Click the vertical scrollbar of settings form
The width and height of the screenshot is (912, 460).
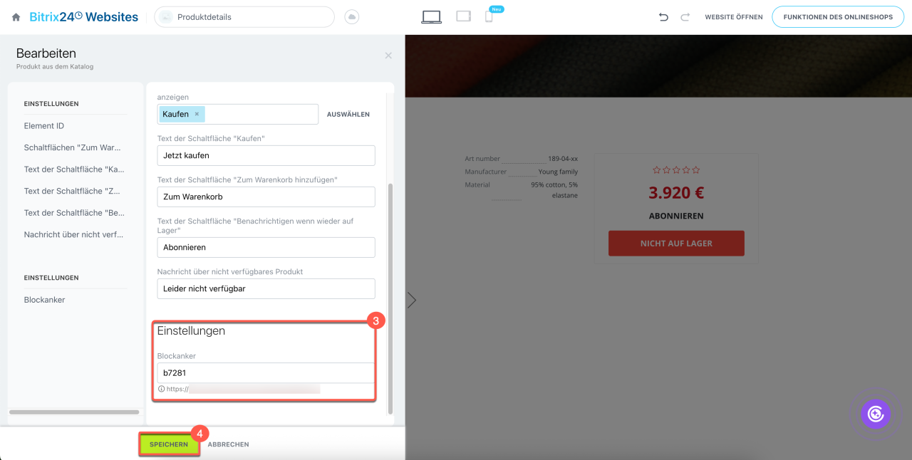(x=389, y=299)
